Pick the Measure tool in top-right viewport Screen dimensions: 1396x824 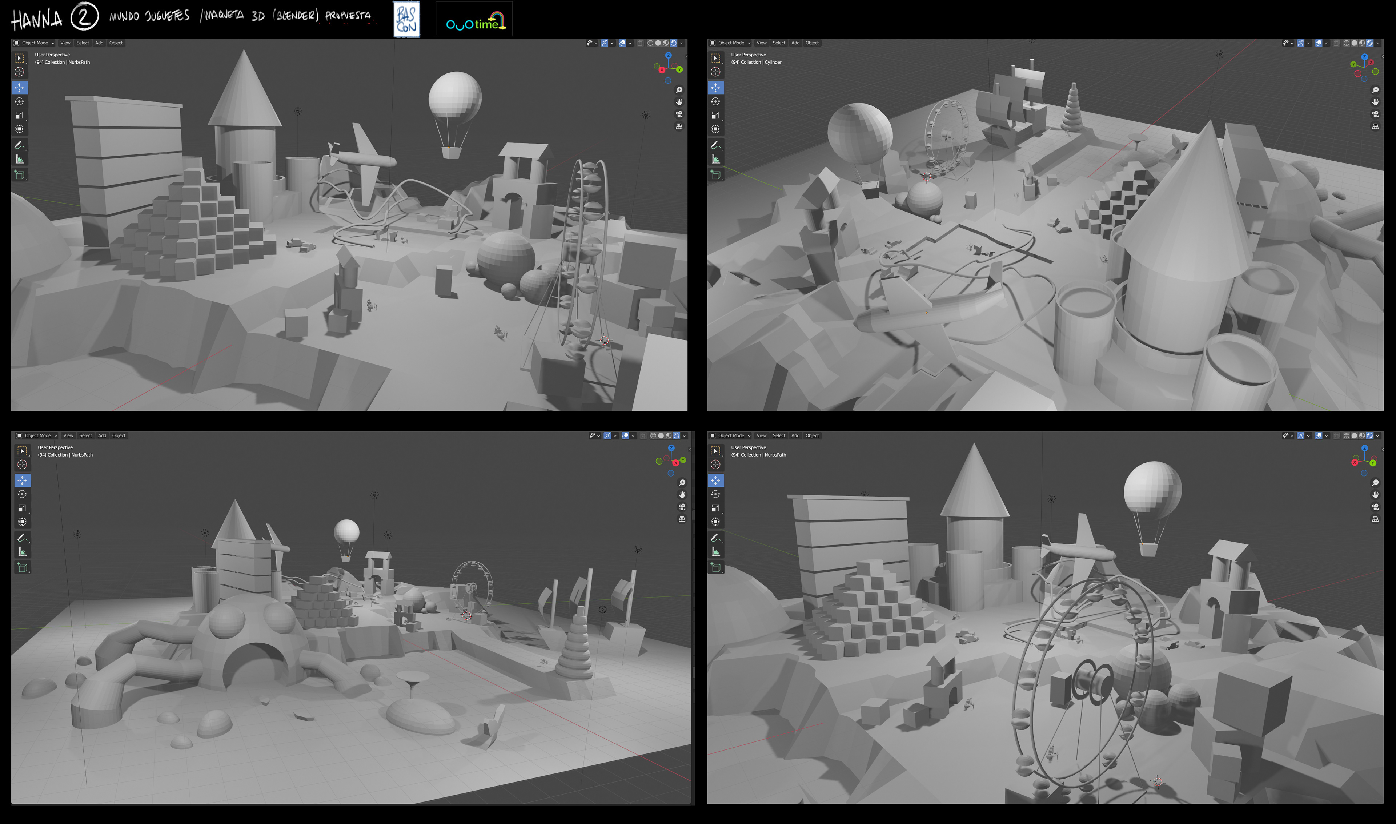[716, 159]
